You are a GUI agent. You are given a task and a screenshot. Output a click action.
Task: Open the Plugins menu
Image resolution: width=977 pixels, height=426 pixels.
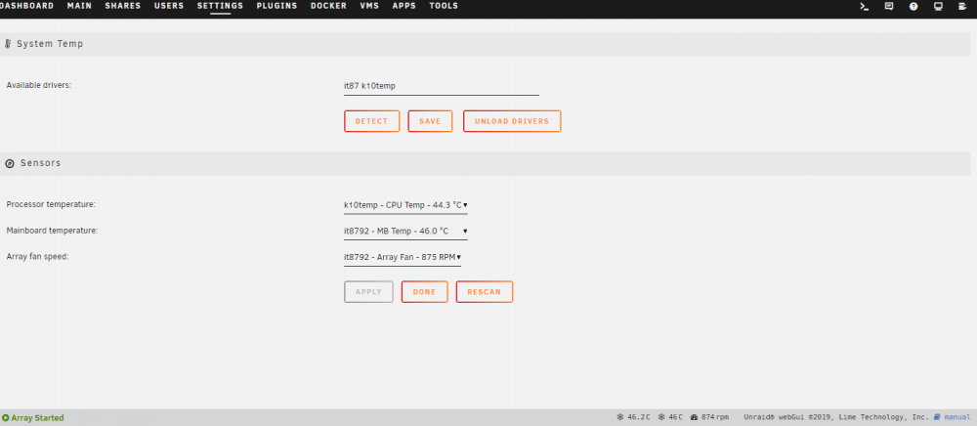(276, 6)
